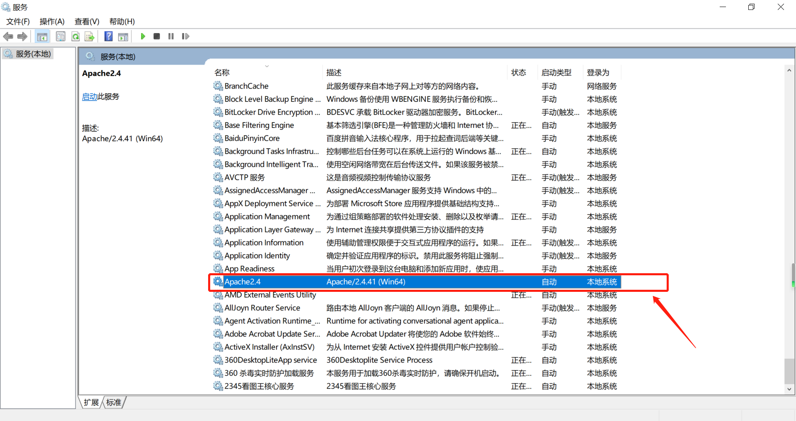The height and width of the screenshot is (421, 796).
Task: Select BitLocker Drive Encryption service
Action: pos(416,112)
